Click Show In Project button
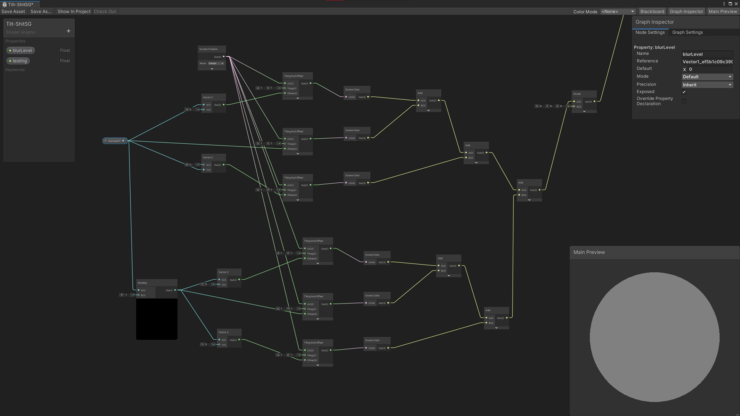740x416 pixels. coord(74,12)
